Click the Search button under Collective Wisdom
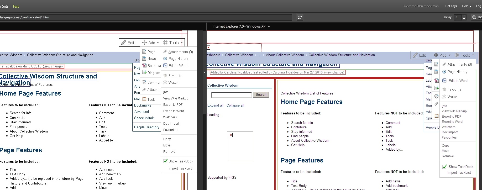The width and height of the screenshot is (482, 190). click(261, 95)
